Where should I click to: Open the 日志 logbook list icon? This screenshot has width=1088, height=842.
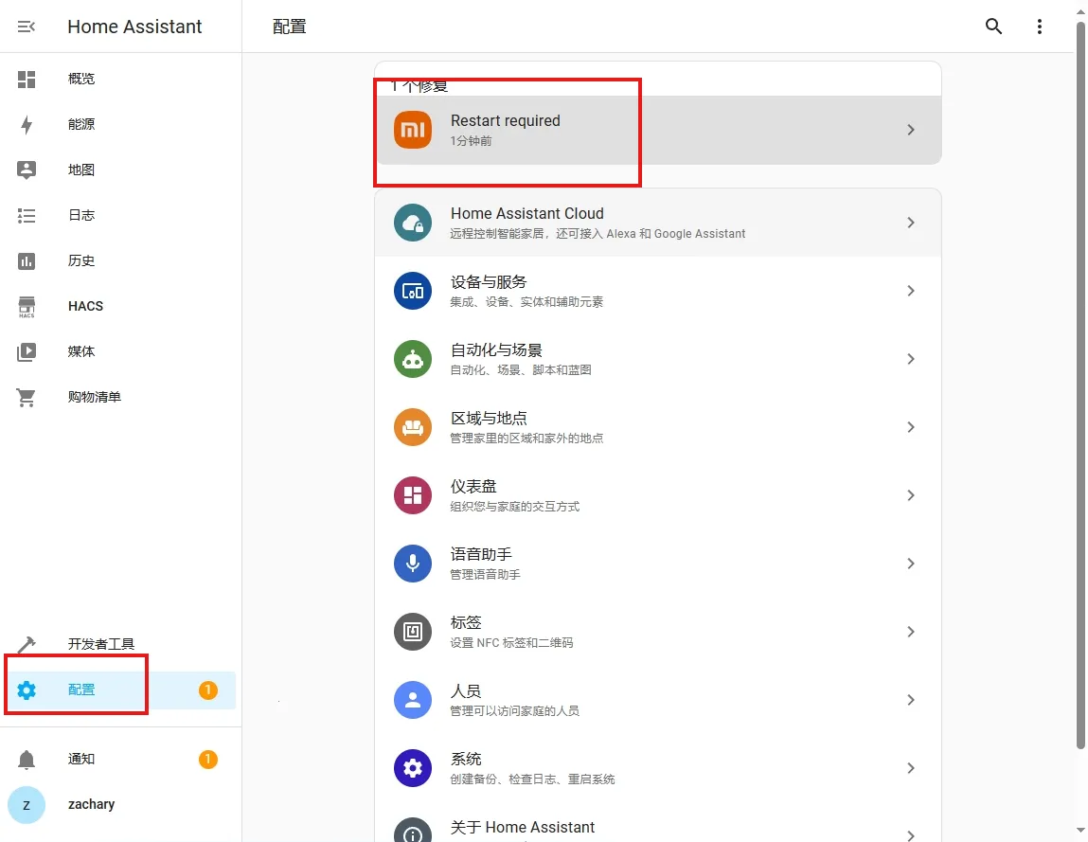pos(27,215)
